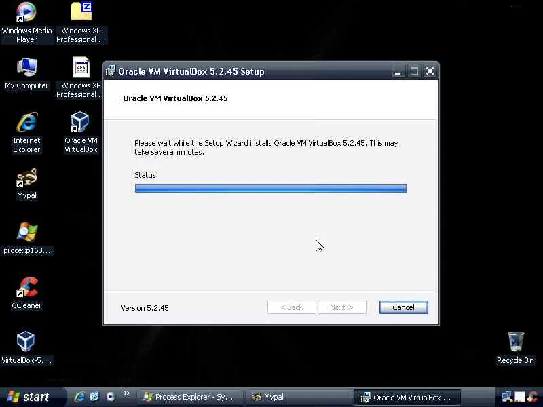Open Internet Explorer desktop icon
Screen dimensions: 543x407
26,132
